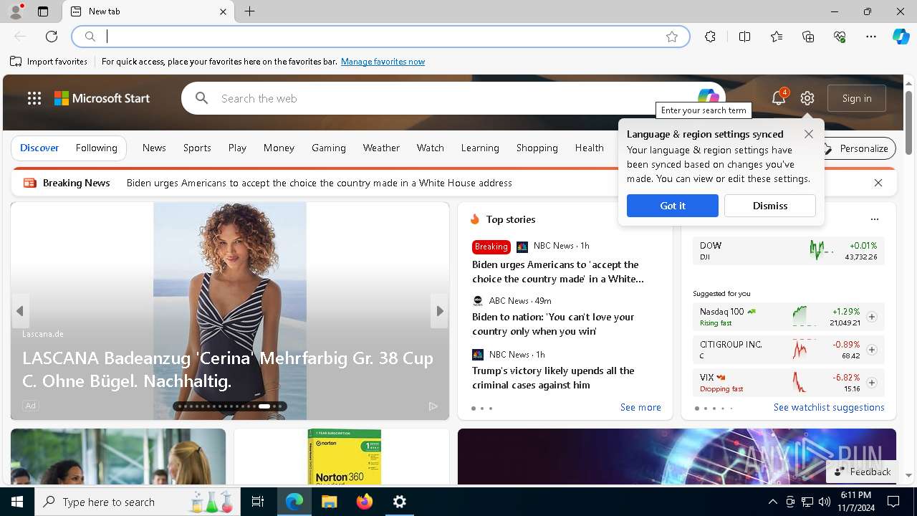Open the Windows Start menu
This screenshot has height=516, width=917.
click(17, 502)
